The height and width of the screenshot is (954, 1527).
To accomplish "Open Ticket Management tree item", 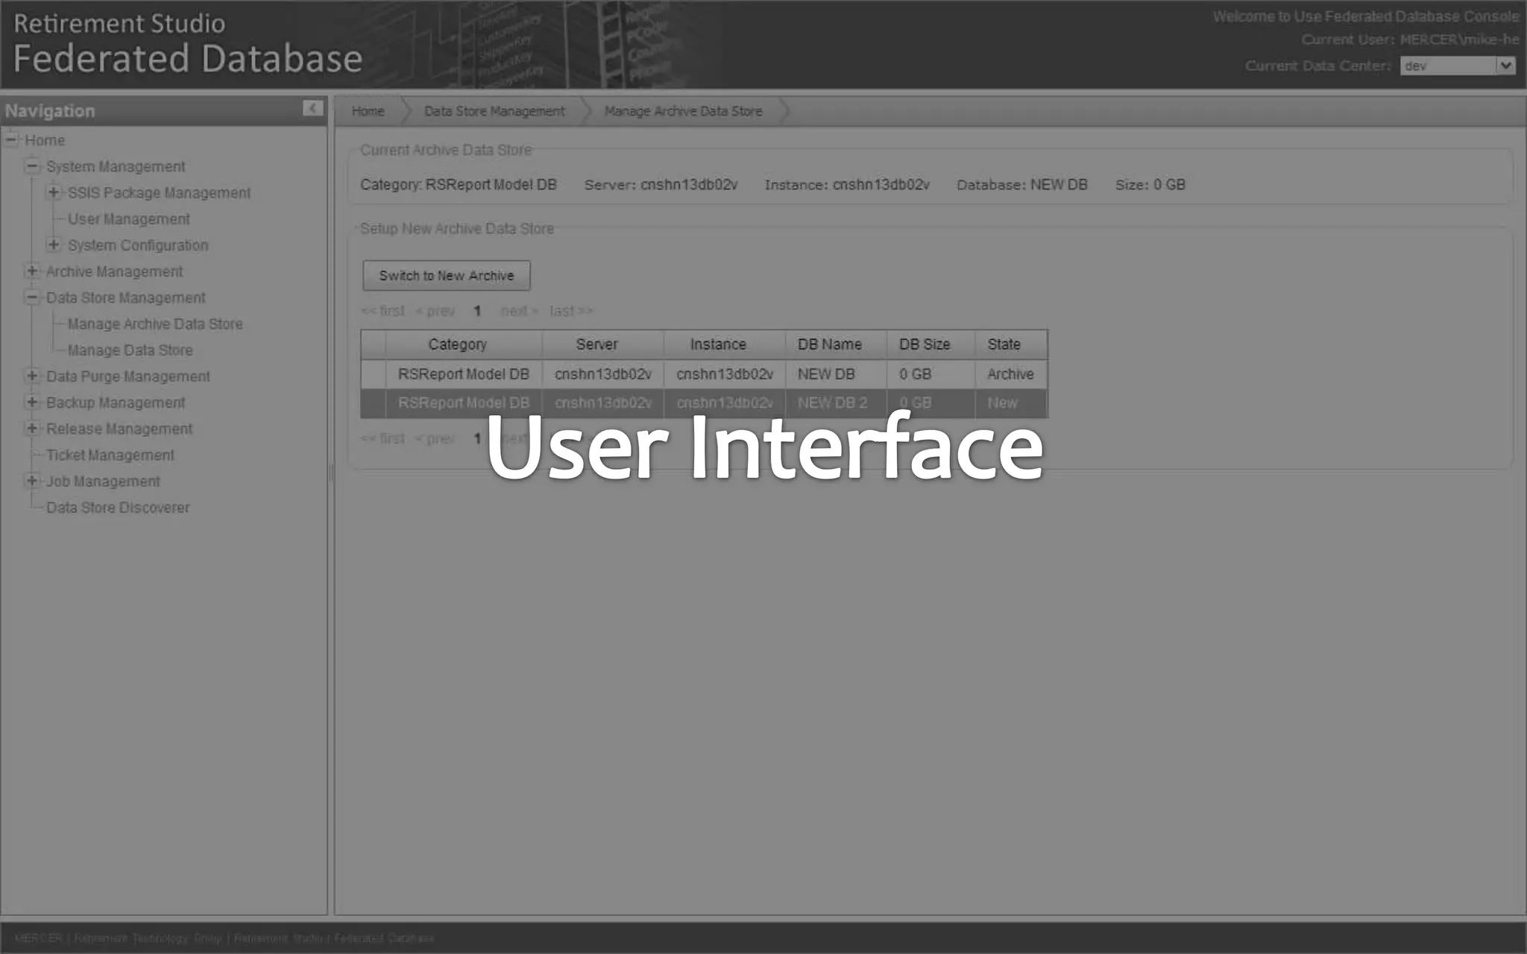I will click(110, 455).
